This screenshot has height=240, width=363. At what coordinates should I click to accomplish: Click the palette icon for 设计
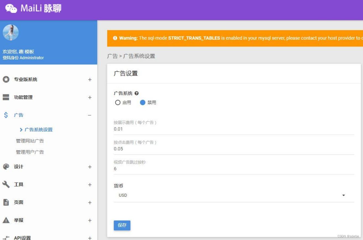(6, 167)
